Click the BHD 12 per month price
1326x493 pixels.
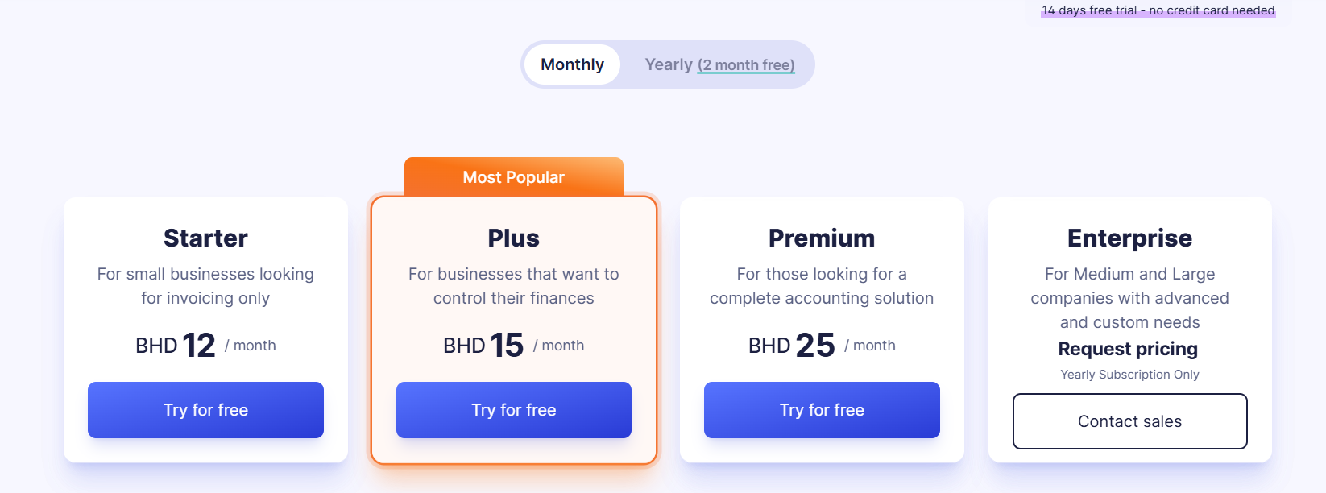205,346
